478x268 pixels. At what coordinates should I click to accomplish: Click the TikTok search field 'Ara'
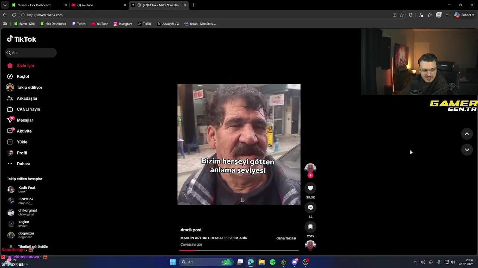(x=31, y=52)
